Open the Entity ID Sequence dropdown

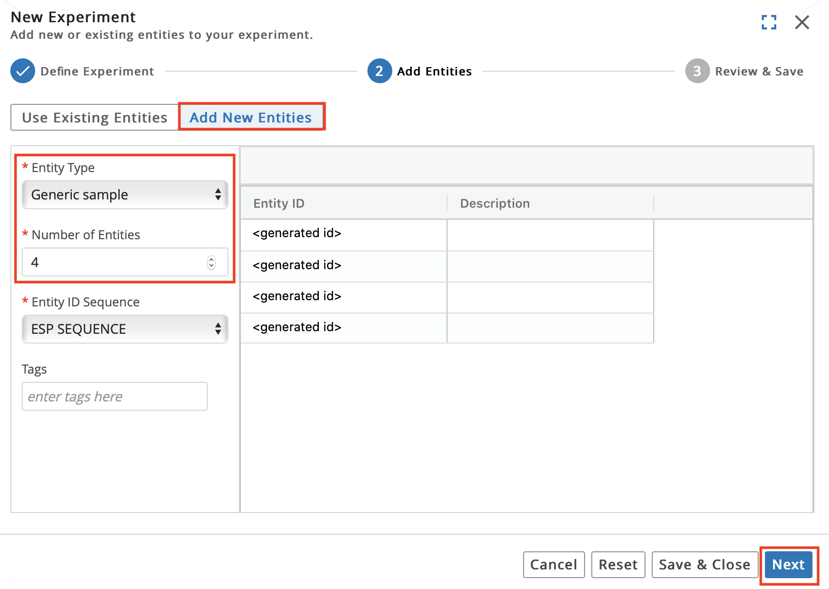(125, 329)
